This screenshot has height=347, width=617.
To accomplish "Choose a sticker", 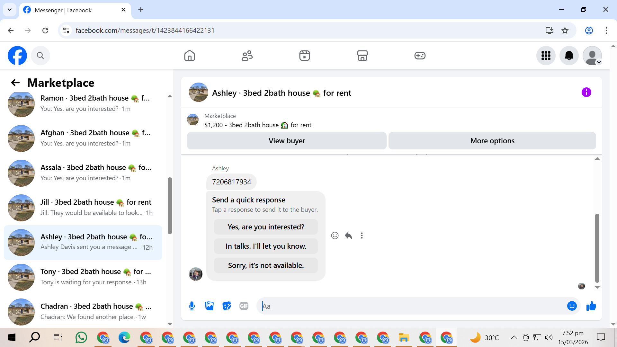I will (x=227, y=306).
